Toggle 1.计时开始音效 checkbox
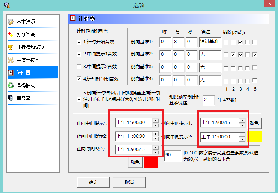278x193 pixels. (x=79, y=42)
